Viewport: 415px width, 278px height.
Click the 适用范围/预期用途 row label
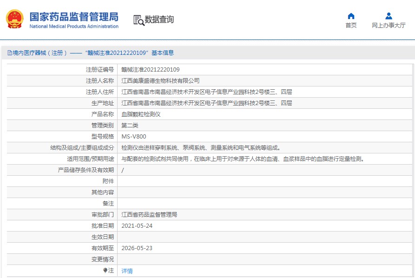pyautogui.click(x=91, y=159)
